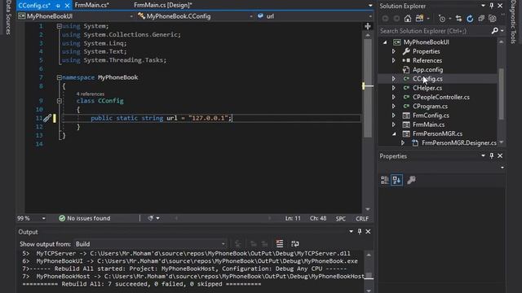Image resolution: width=522 pixels, height=293 pixels.
Task: Click Find Message in Code icon in Output
Action: (237, 244)
